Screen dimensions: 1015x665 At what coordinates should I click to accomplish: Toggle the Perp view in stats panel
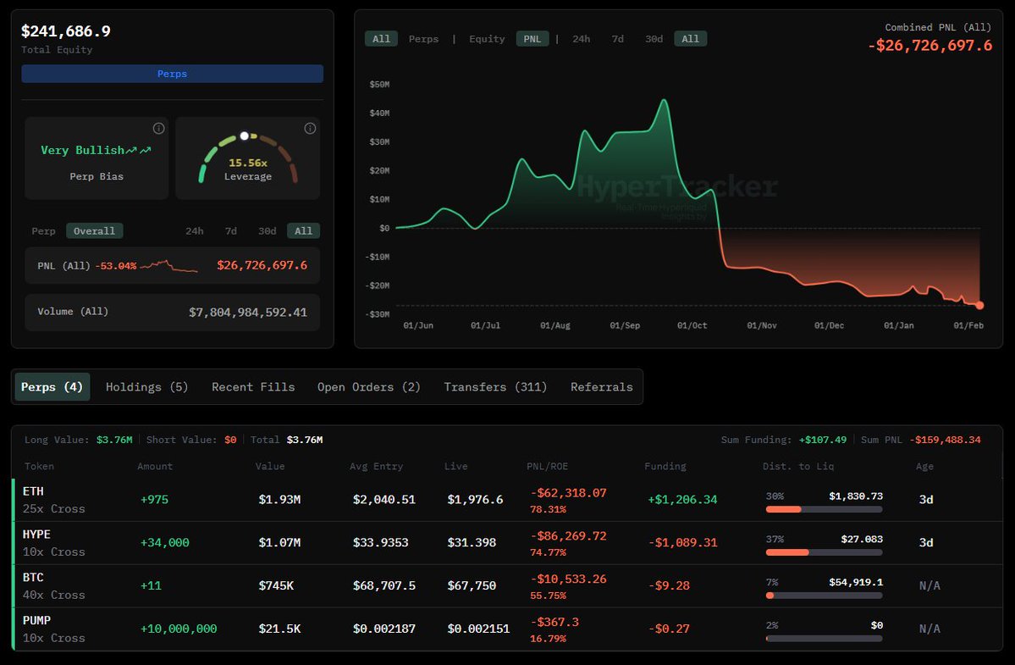(x=43, y=230)
